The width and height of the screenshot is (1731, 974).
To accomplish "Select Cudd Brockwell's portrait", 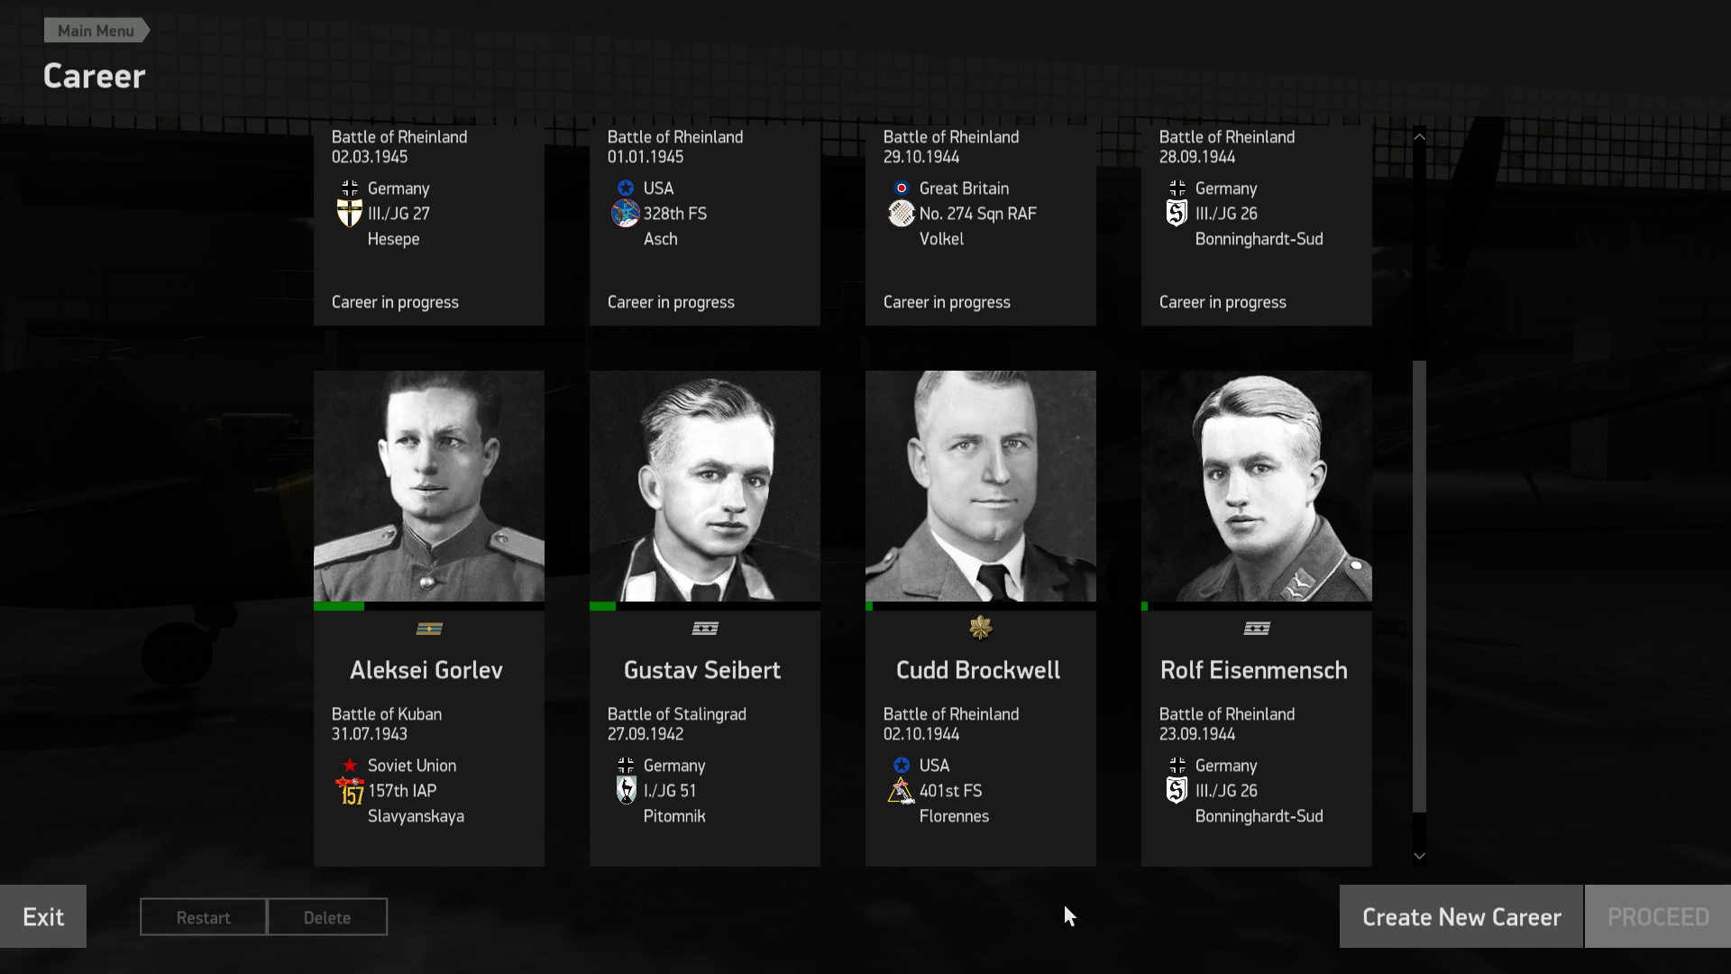I will (981, 486).
